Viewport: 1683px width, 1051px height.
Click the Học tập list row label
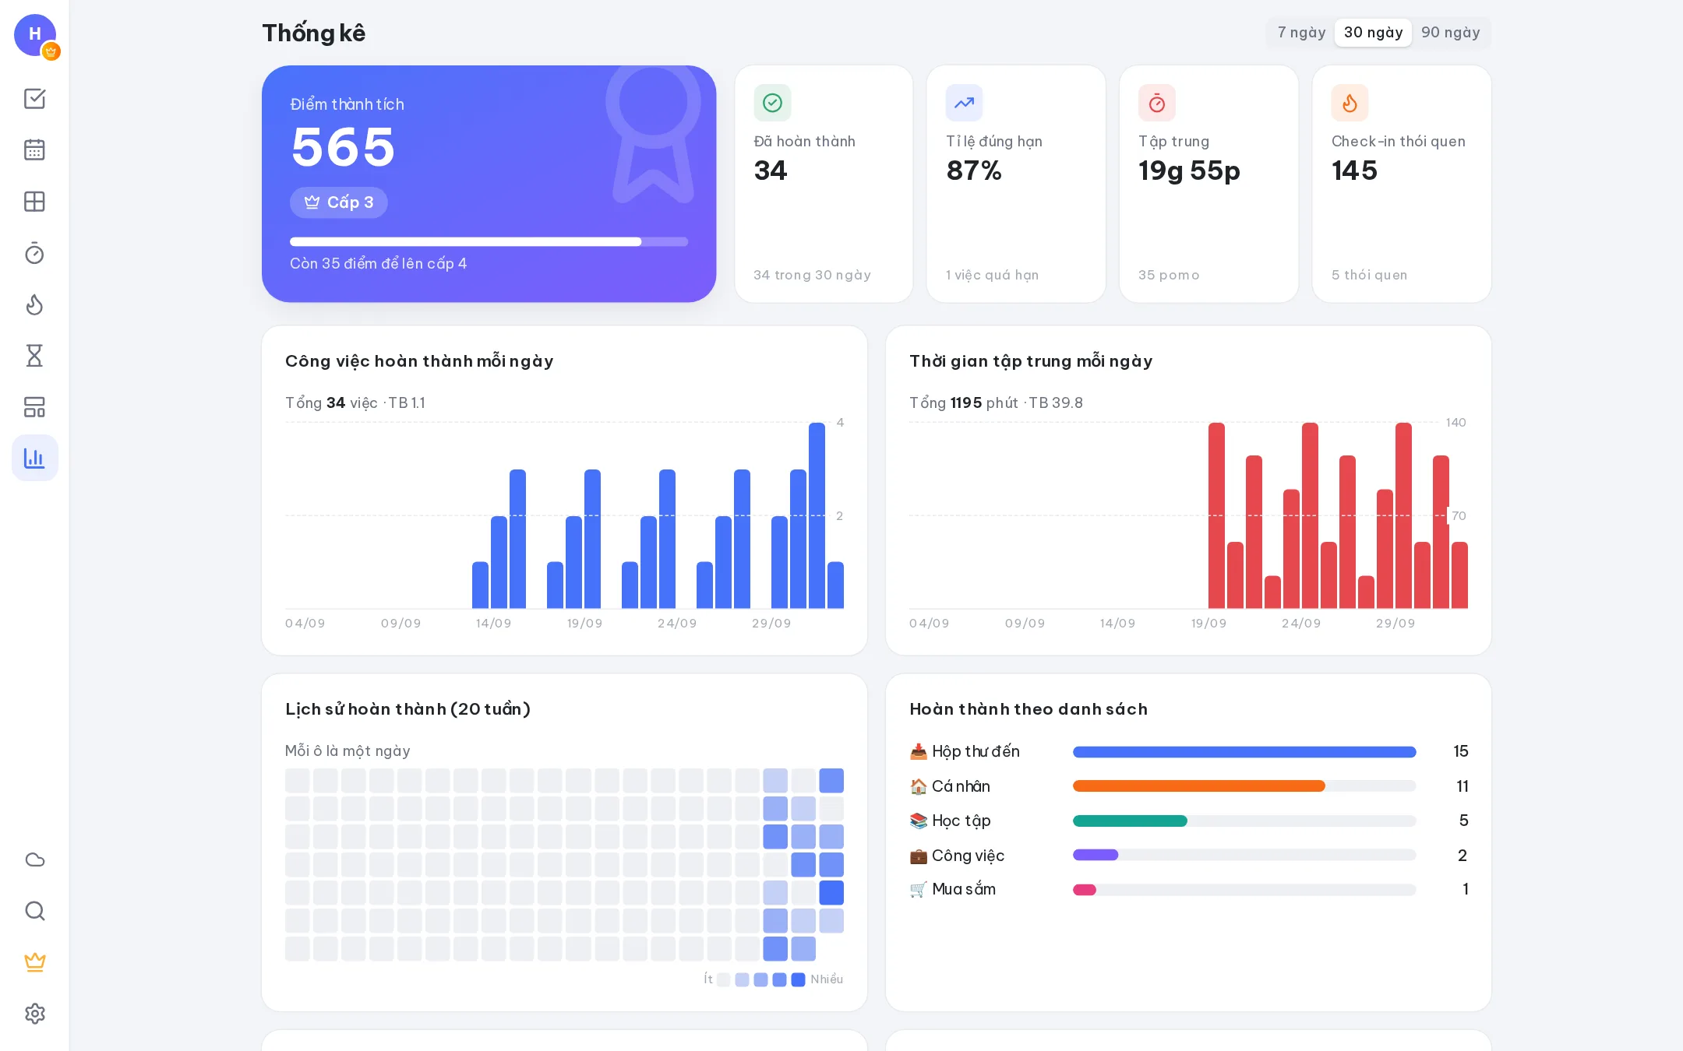(961, 821)
